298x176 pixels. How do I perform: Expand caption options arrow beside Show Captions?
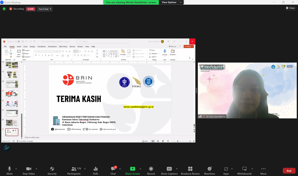177,169
